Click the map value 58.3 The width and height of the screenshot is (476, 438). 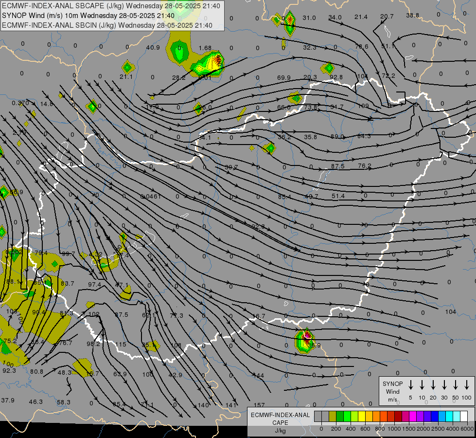pos(63,402)
